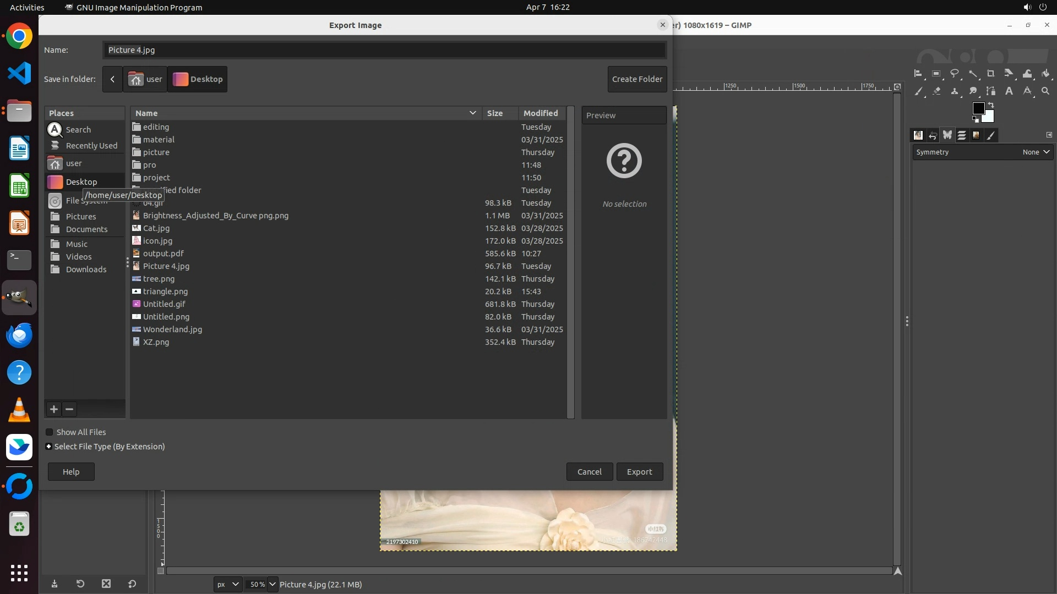Select Wonderland.jpg in the file list
The height and width of the screenshot is (594, 1057).
tap(172, 329)
